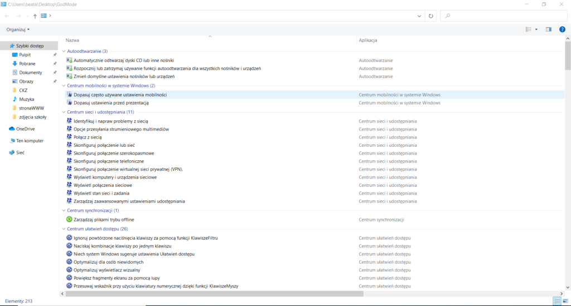This screenshot has width=571, height=306.
Task: Click the horizontal scrollbar right arrow
Action: pyautogui.click(x=562, y=294)
